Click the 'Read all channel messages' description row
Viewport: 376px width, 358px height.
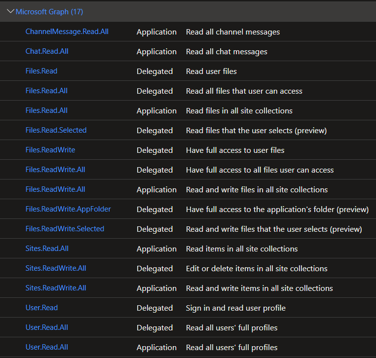click(188, 32)
